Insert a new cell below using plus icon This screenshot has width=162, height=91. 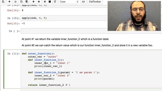click(x=9, y=2)
